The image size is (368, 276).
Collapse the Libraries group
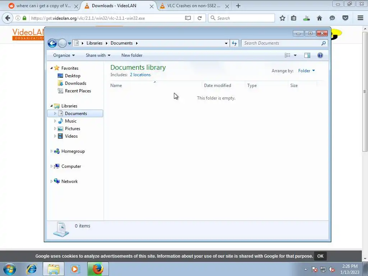[51, 106]
